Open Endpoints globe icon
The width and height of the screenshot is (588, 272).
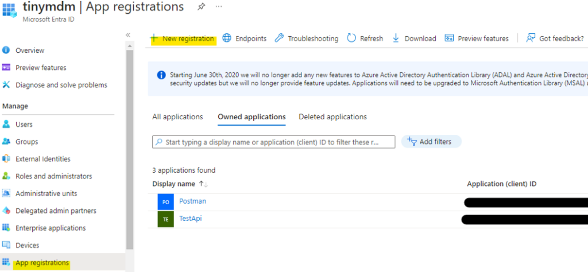(x=227, y=38)
